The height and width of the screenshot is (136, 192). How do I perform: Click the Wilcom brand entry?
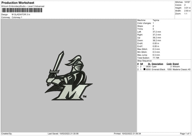click(x=176, y=67)
